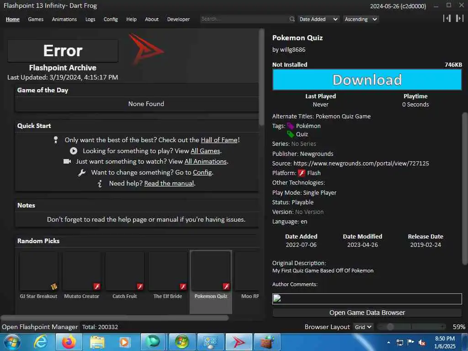Open the Animations tab
468x351 pixels.
coord(64,19)
